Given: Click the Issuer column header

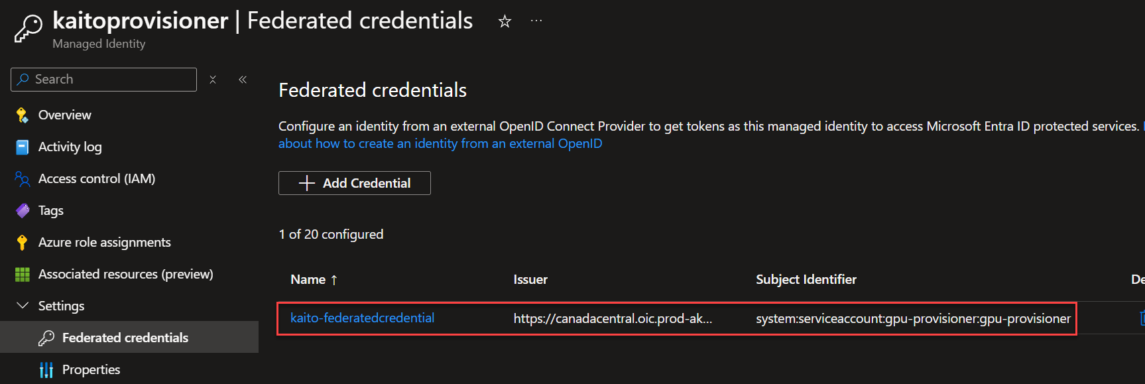Looking at the screenshot, I should point(530,280).
